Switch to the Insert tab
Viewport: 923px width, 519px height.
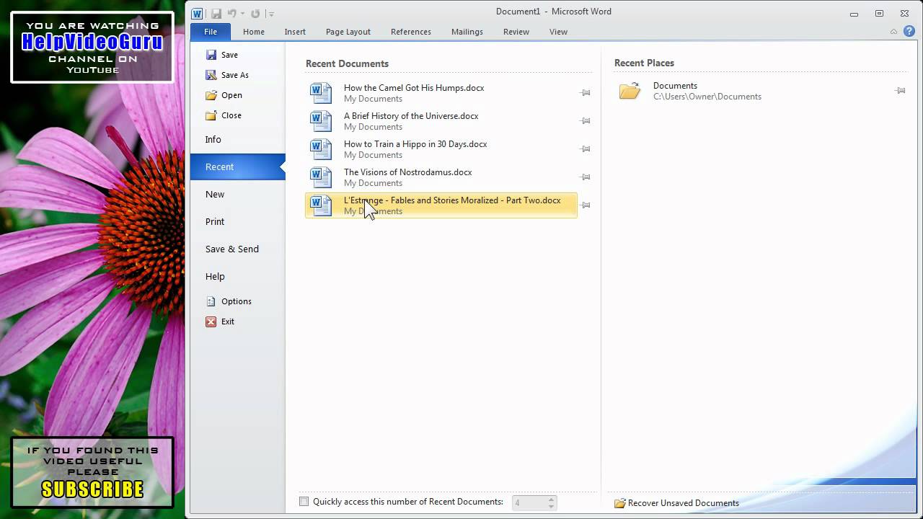pyautogui.click(x=295, y=32)
